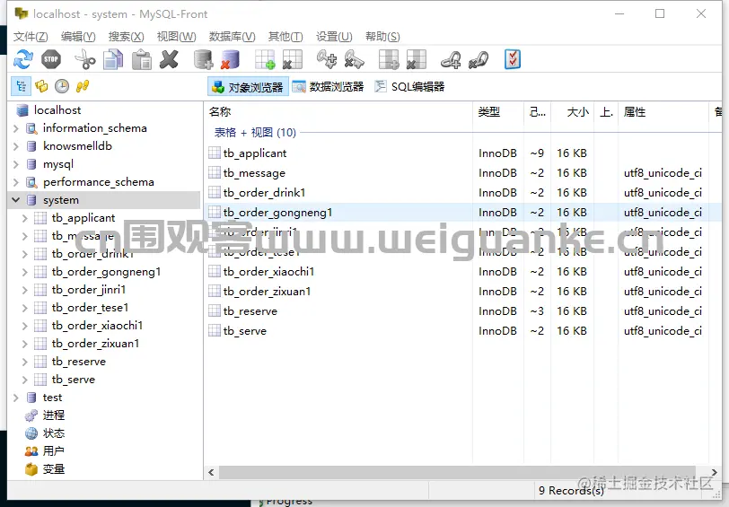Select tb_order_zixuan1 in the object list

267,292
